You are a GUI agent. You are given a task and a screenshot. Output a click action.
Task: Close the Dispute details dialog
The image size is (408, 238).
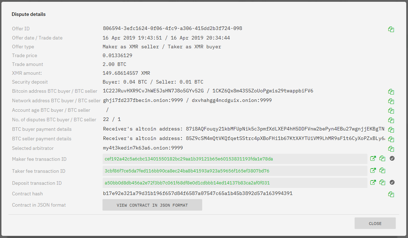point(375,224)
